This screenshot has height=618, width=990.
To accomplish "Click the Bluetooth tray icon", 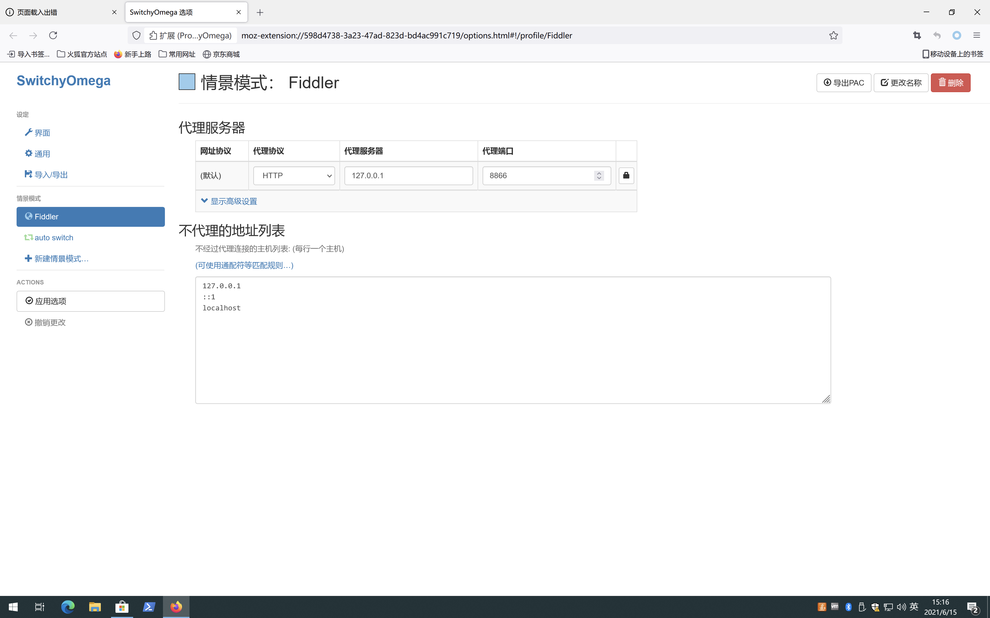I will click(848, 607).
